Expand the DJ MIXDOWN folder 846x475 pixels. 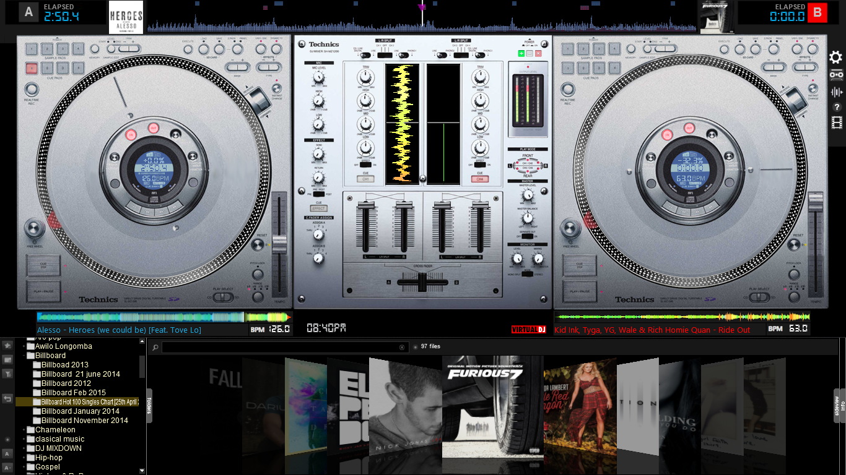(x=24, y=448)
